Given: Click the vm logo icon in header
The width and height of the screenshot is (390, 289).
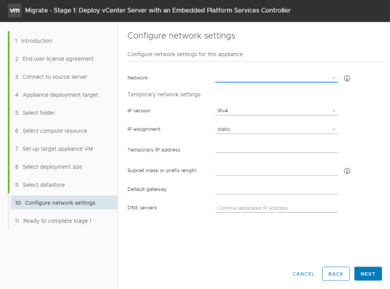Looking at the screenshot, I should (15, 11).
